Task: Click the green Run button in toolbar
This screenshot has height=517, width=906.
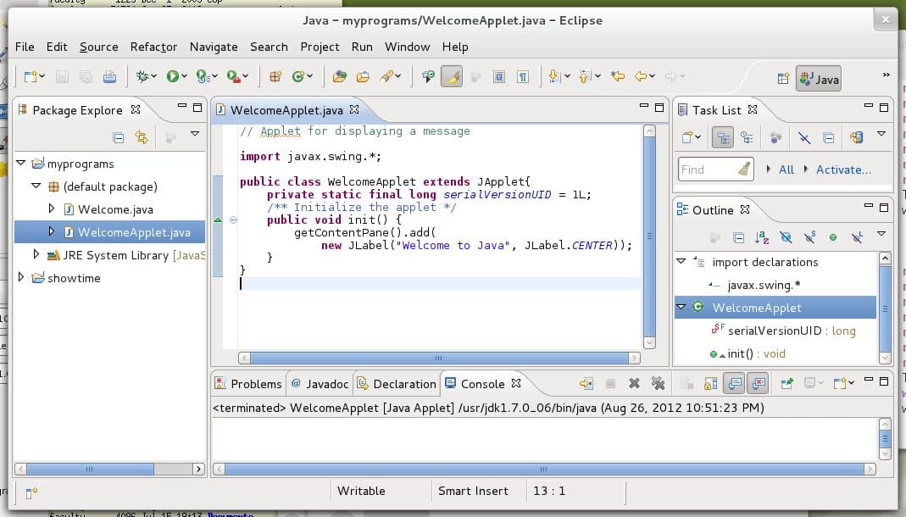Action: (x=173, y=76)
